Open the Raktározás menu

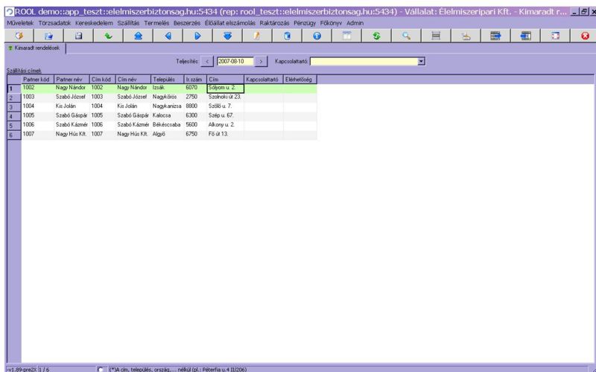click(276, 23)
